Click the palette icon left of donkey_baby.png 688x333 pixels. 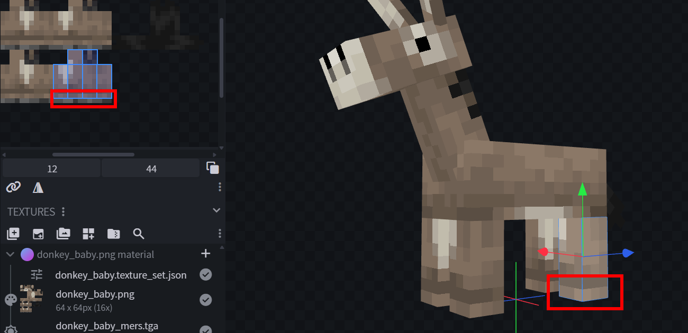coord(11,300)
